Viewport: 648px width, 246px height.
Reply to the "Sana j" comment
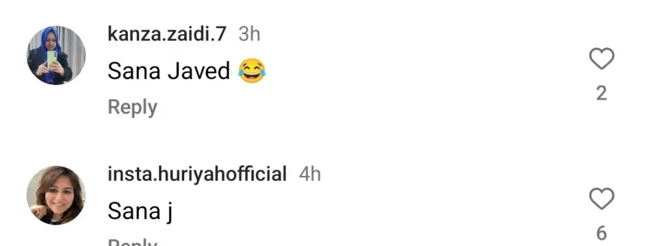[x=132, y=242]
